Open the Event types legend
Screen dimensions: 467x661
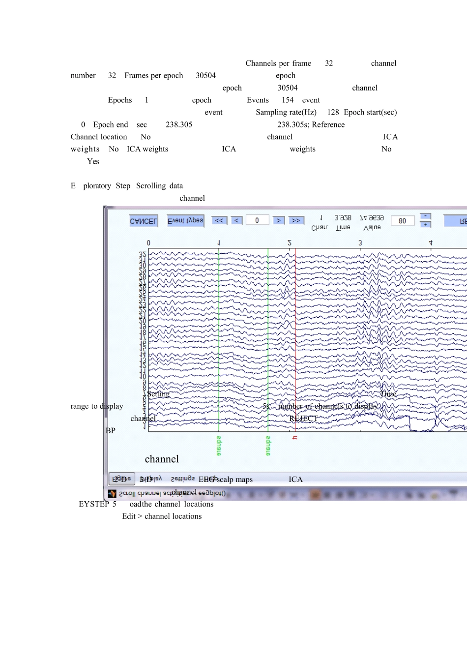tap(185, 221)
